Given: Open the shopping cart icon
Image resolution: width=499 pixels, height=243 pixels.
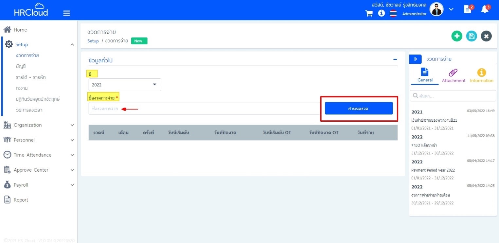Looking at the screenshot, I should 369,14.
